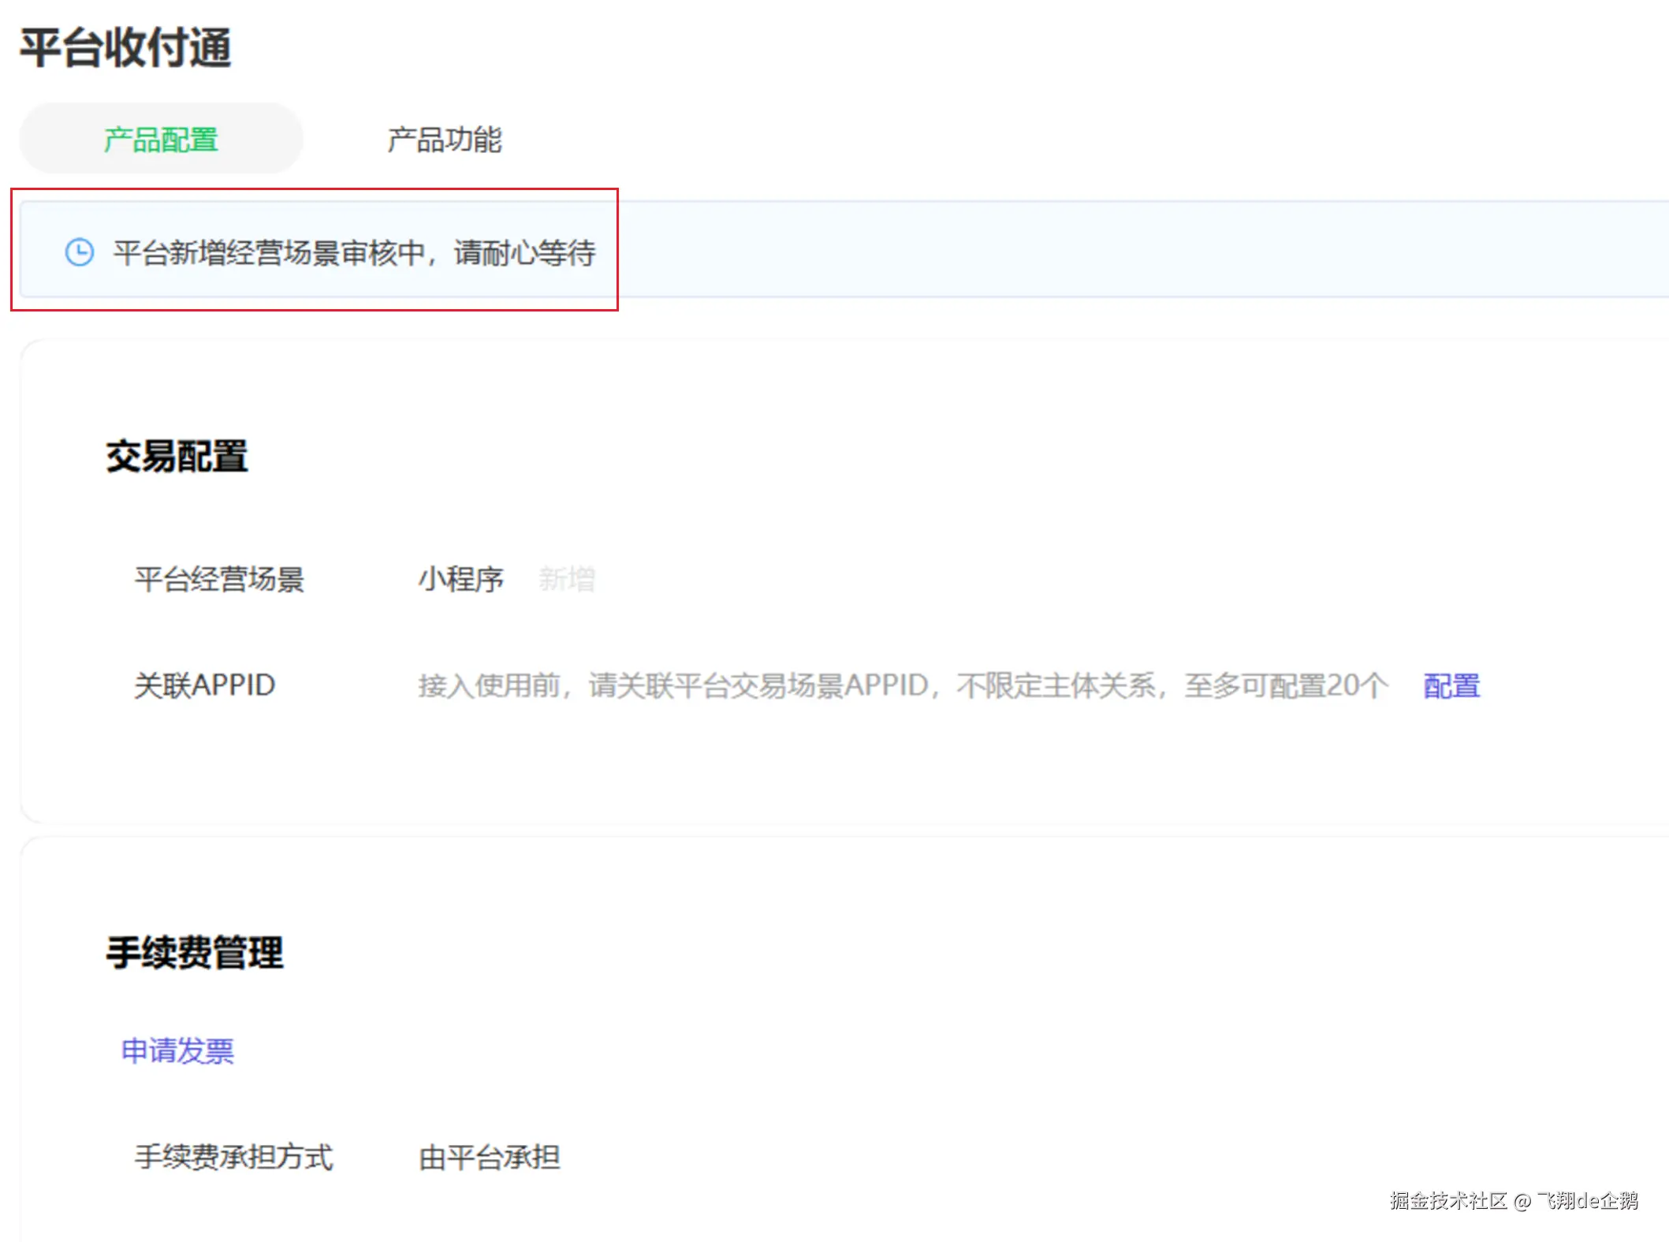Click the clock icon in the review notice banner
The image size is (1669, 1242).
78,251
